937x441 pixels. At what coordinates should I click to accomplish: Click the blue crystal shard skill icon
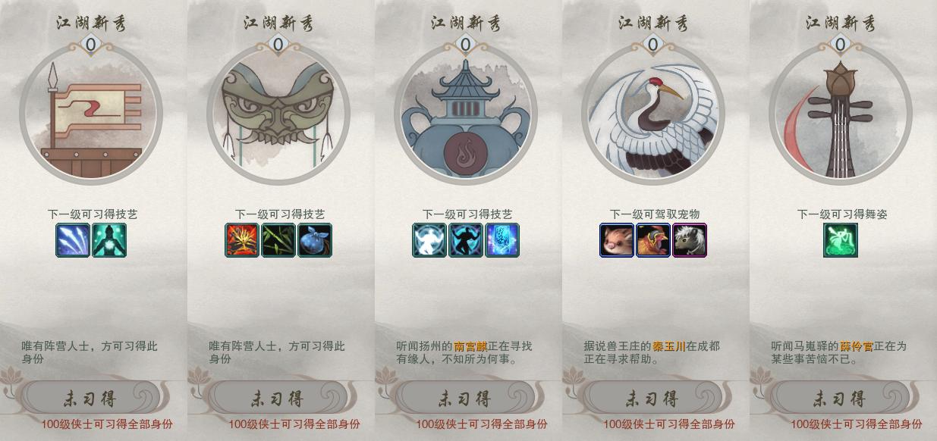click(502, 240)
